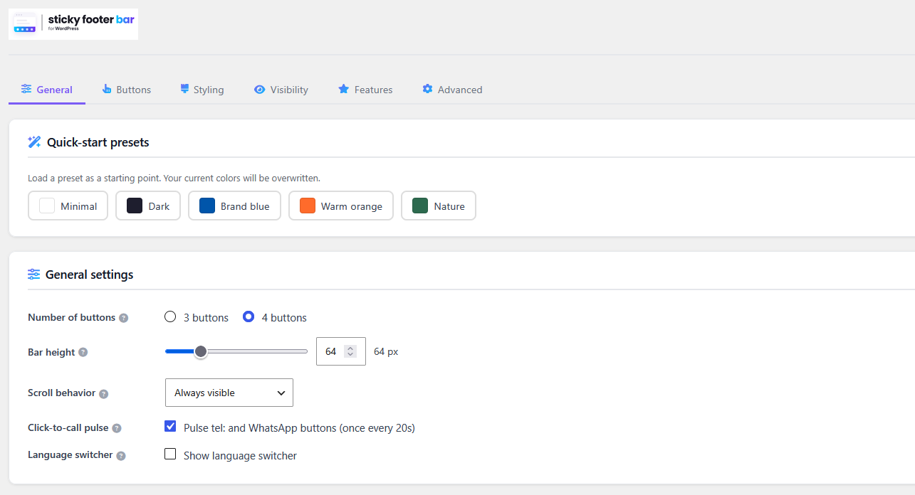The image size is (915, 495).
Task: Click the 'General settings' heading
Action: 89,275
